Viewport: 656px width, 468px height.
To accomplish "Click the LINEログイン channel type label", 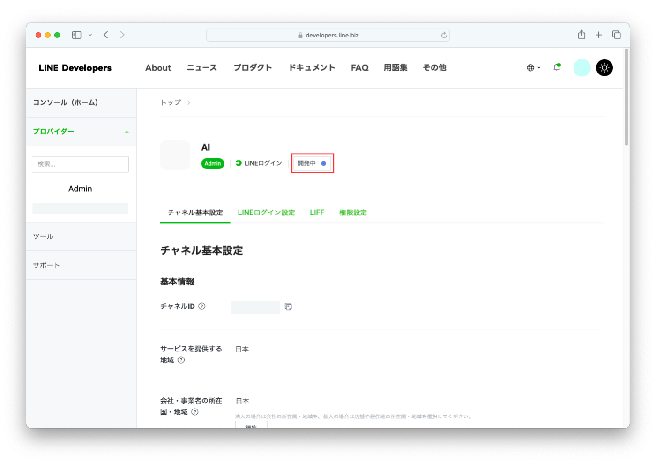I will (x=259, y=163).
